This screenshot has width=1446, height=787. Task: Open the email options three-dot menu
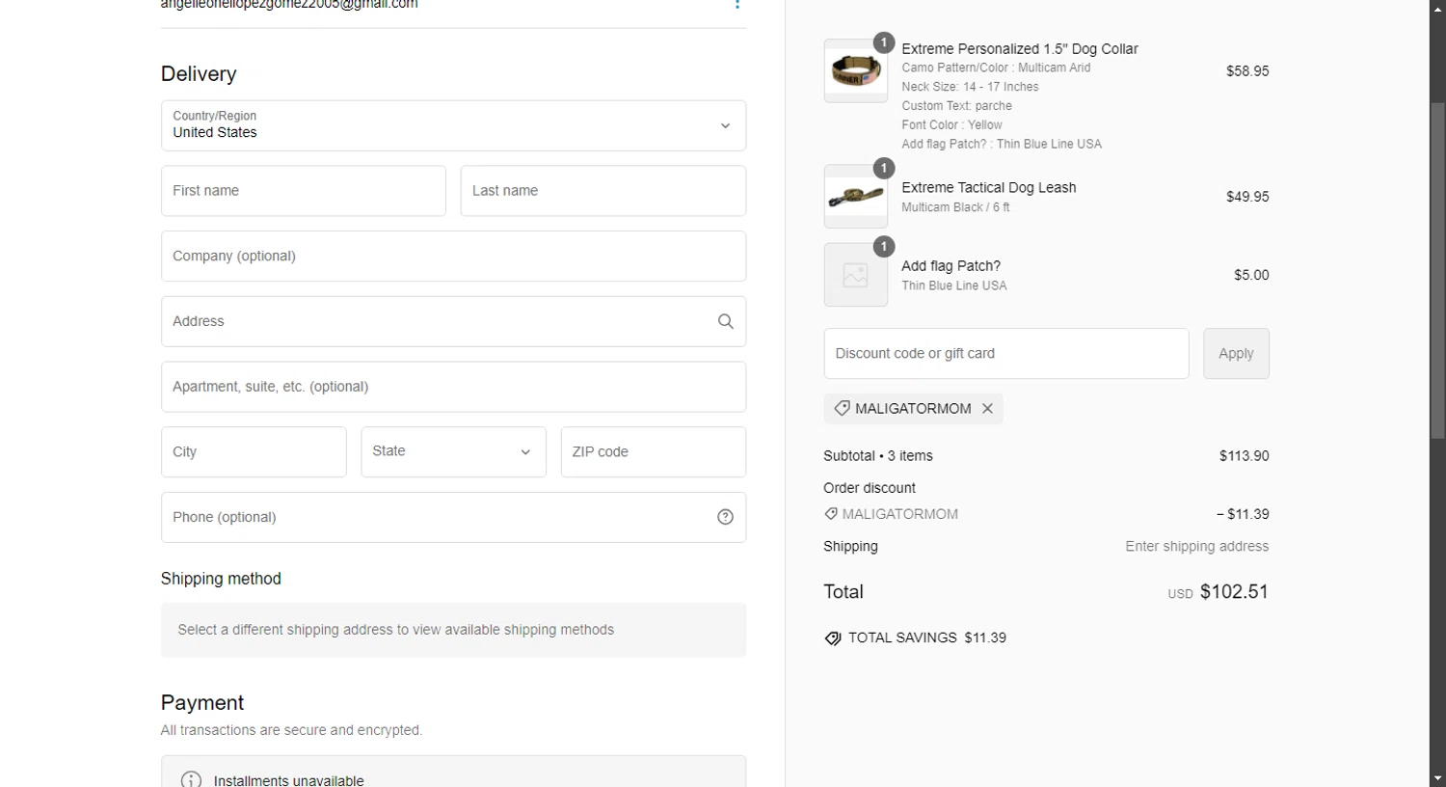(737, 5)
